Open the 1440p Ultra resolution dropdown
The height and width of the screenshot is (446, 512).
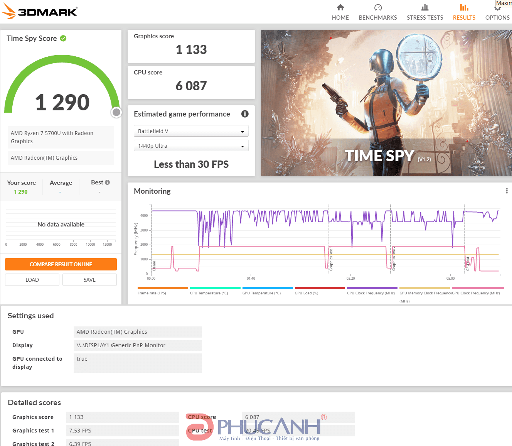tap(191, 146)
